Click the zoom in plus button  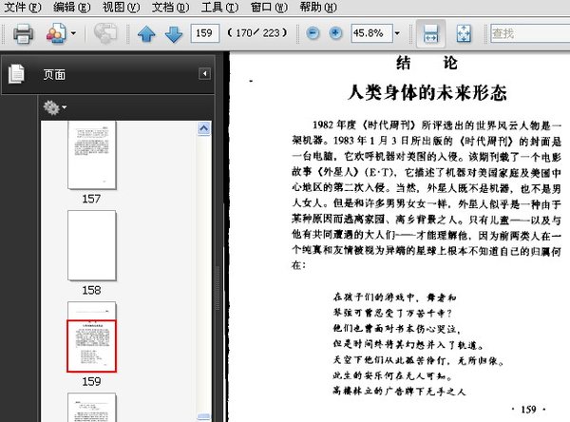click(x=334, y=34)
